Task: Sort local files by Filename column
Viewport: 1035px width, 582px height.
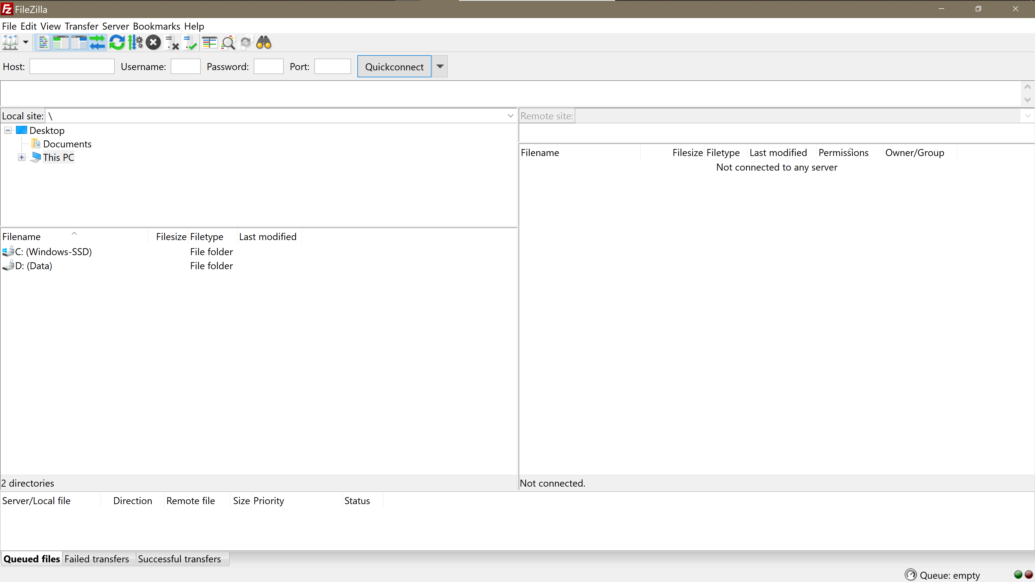Action: [74, 237]
